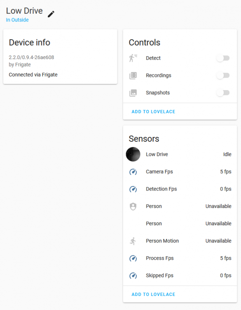Image resolution: width=241 pixels, height=310 pixels.
Task: Open the Low Drive sensor entry label
Action: [x=157, y=154]
